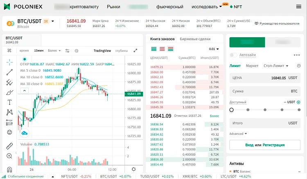This screenshot has width=307, height=179.
Task: Open the emoji sticker tool
Action: pyautogui.click(x=9, y=132)
